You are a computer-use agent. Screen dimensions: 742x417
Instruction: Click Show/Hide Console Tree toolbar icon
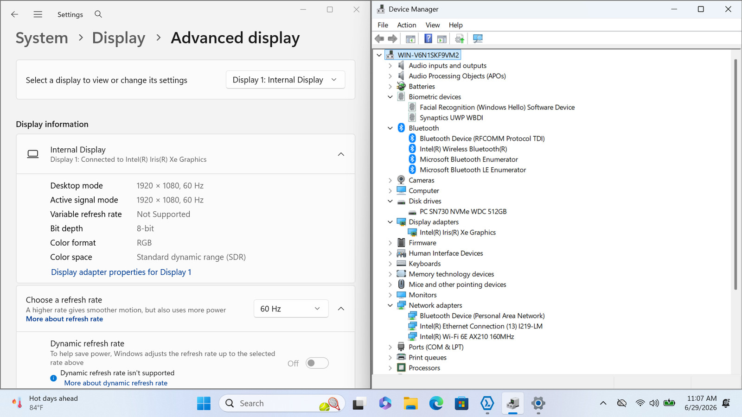[410, 39]
